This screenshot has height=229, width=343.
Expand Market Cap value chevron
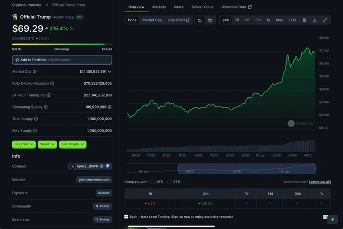click(109, 72)
